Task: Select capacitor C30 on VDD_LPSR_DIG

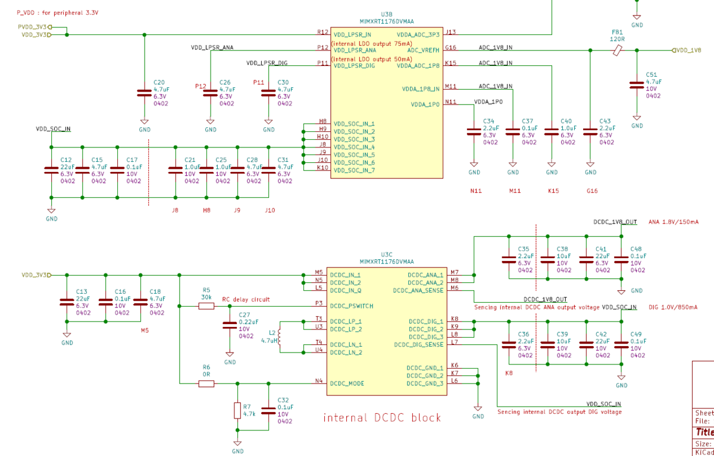Action: [268, 92]
